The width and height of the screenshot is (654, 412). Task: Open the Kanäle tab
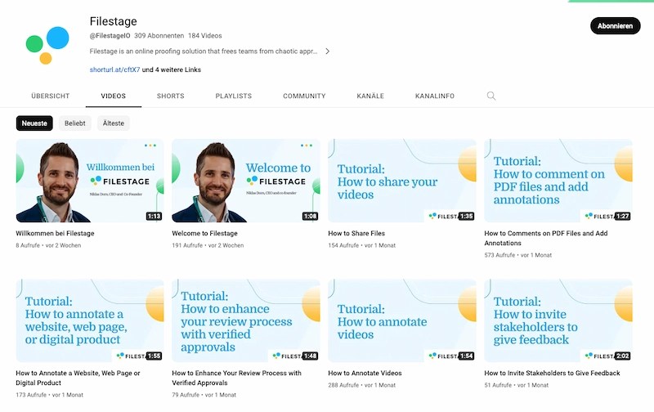click(x=370, y=96)
